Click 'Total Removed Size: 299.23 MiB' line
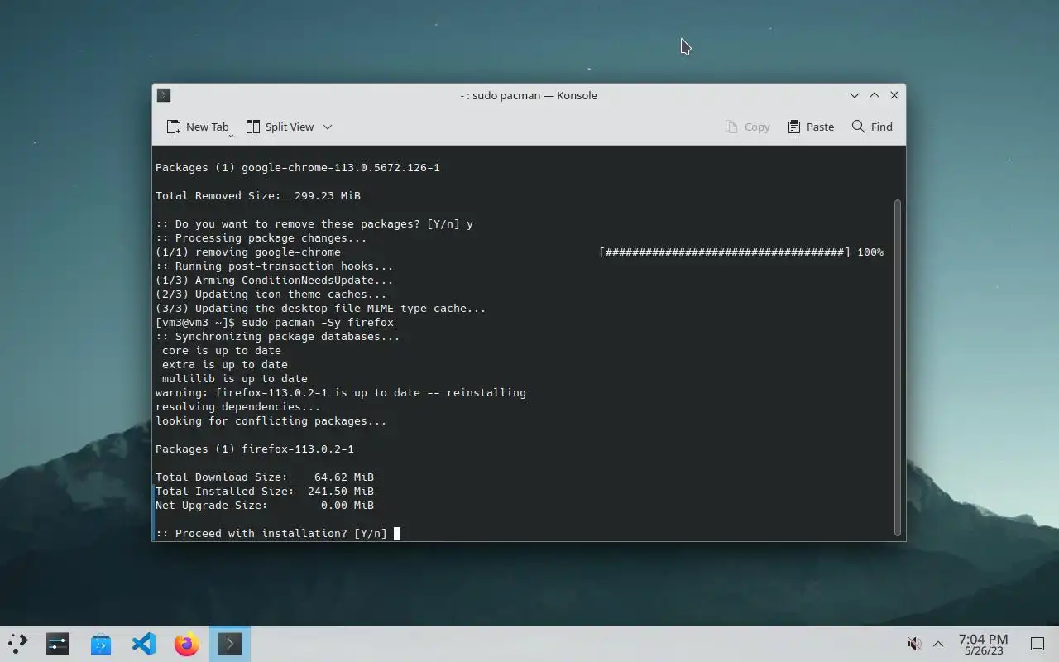 click(x=258, y=195)
